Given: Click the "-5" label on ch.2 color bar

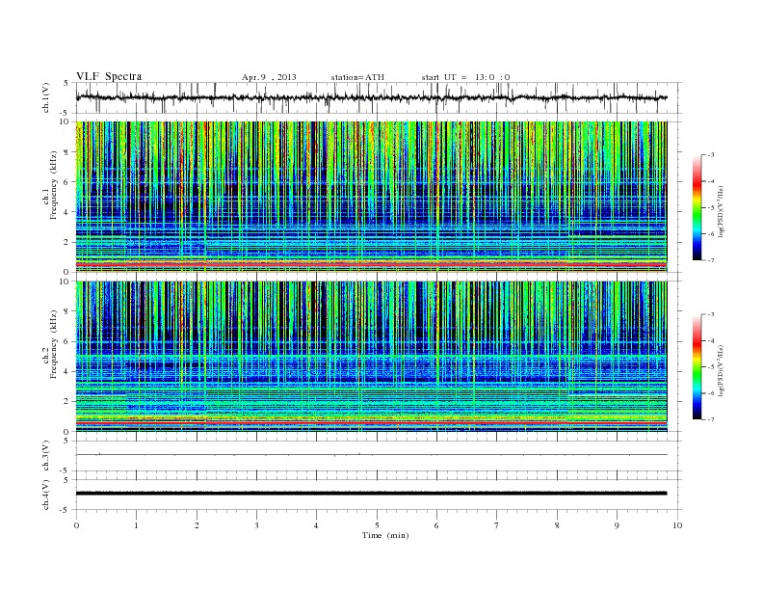Looking at the screenshot, I should pyautogui.click(x=711, y=367).
